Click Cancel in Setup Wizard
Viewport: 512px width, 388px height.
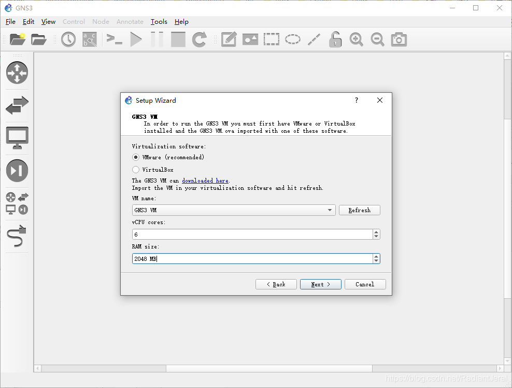point(365,284)
